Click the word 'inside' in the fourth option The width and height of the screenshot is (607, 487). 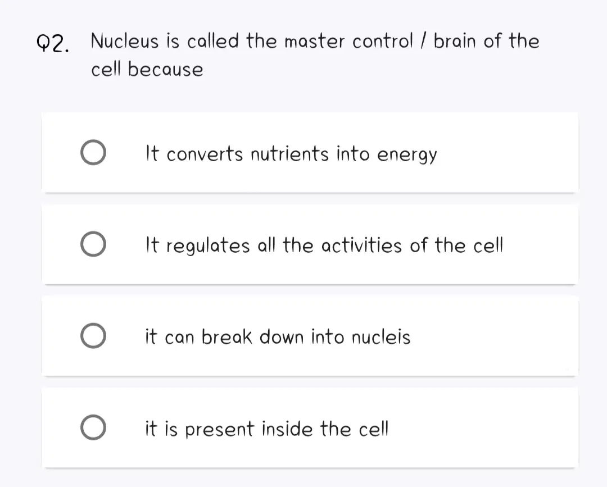287,429
